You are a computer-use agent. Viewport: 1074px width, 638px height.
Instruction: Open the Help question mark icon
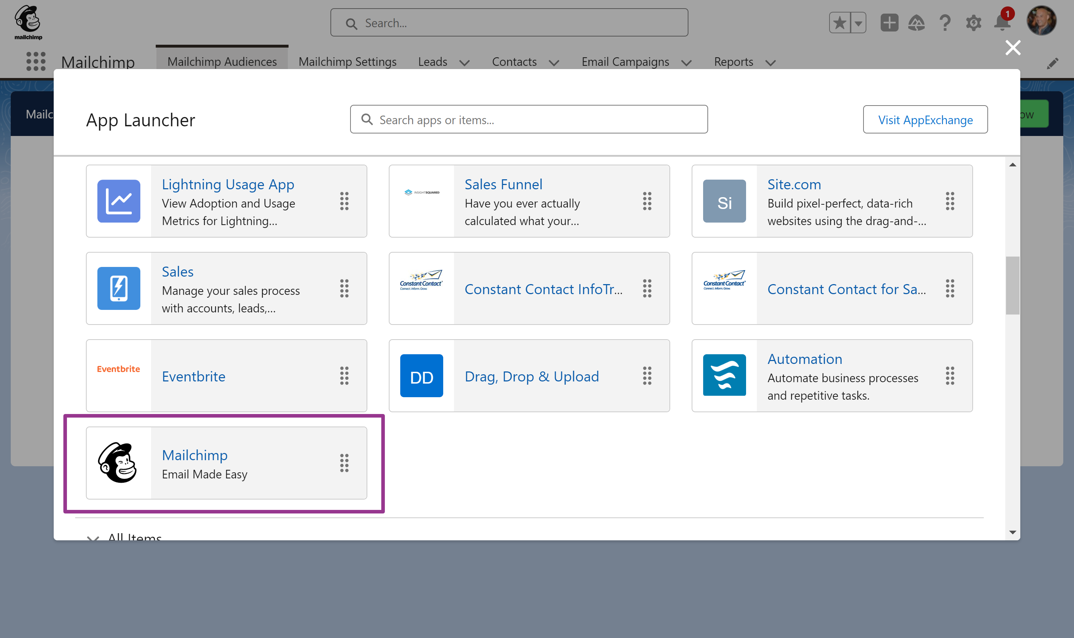pos(944,23)
